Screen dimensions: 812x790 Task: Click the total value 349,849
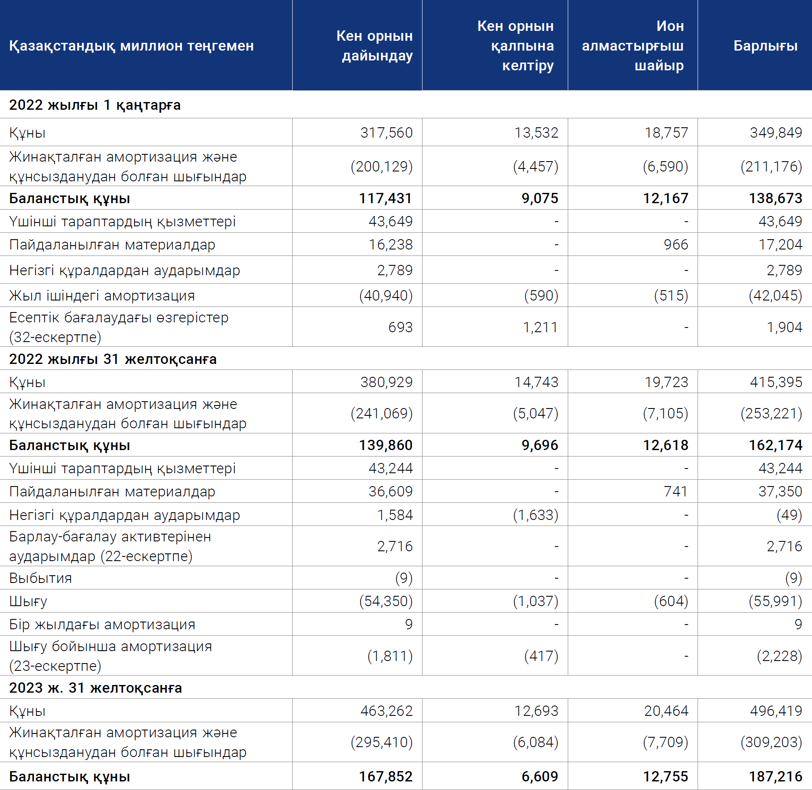(776, 132)
